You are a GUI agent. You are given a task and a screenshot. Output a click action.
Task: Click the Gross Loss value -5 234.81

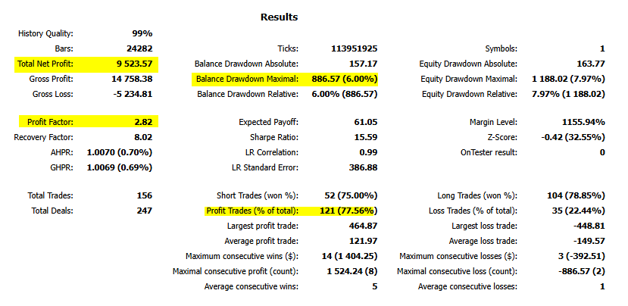click(130, 94)
